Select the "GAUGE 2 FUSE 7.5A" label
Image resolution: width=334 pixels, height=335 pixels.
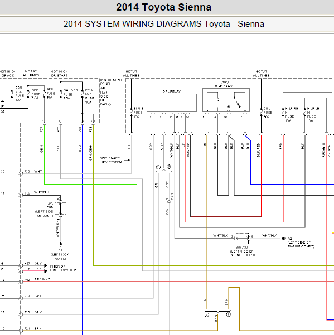(70, 94)
